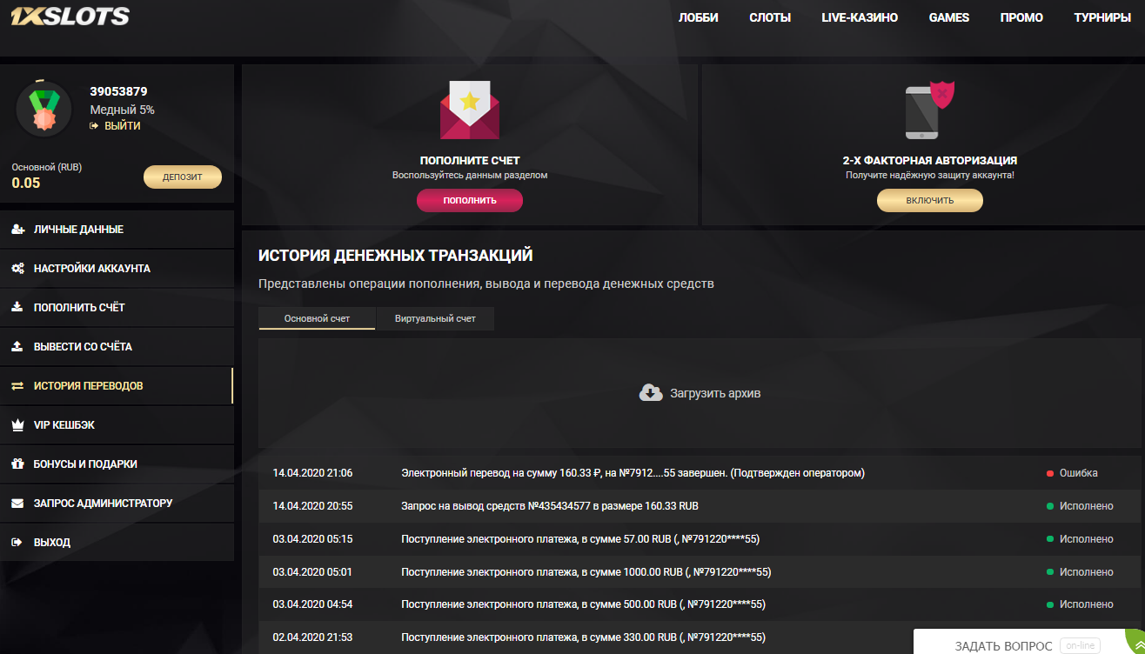Click the red Ошибка status
The image size is (1145, 654).
[x=1072, y=473]
